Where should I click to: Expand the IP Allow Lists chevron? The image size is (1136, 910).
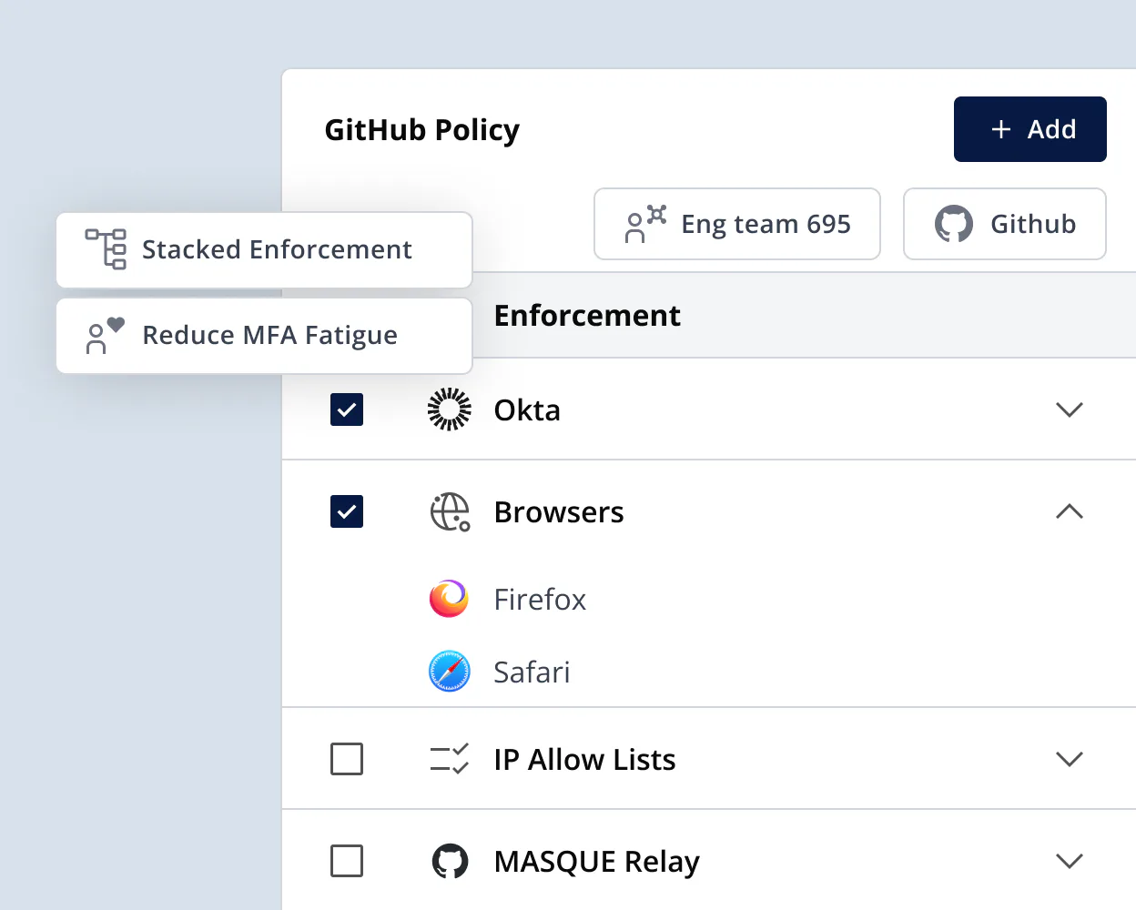[1069, 759]
